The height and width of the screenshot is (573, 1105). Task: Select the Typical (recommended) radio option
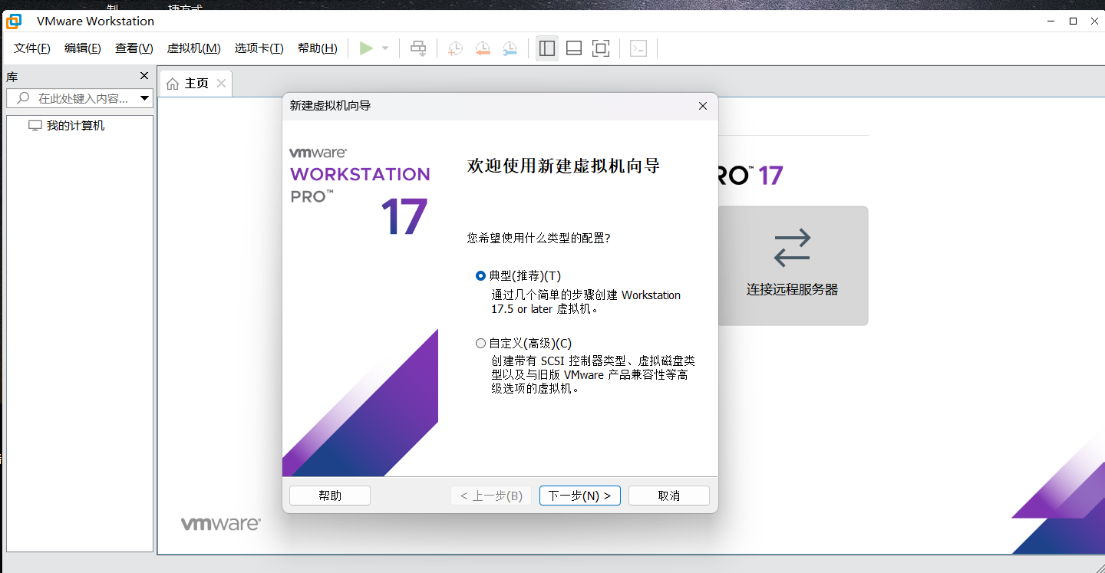(481, 276)
